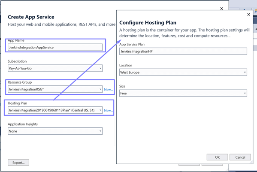Cancel the Configure Hosting Plan dialog
257x172 pixels.
(x=240, y=157)
